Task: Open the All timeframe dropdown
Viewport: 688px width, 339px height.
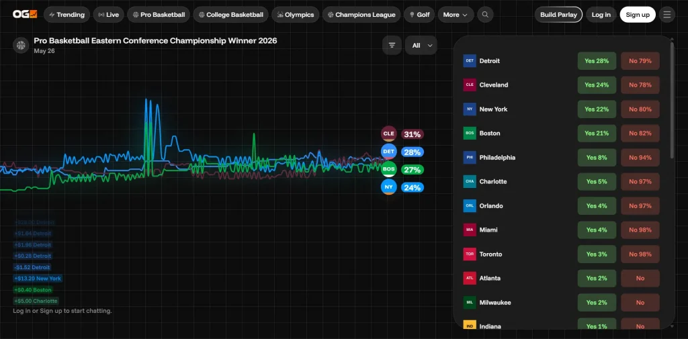Action: pyautogui.click(x=421, y=46)
